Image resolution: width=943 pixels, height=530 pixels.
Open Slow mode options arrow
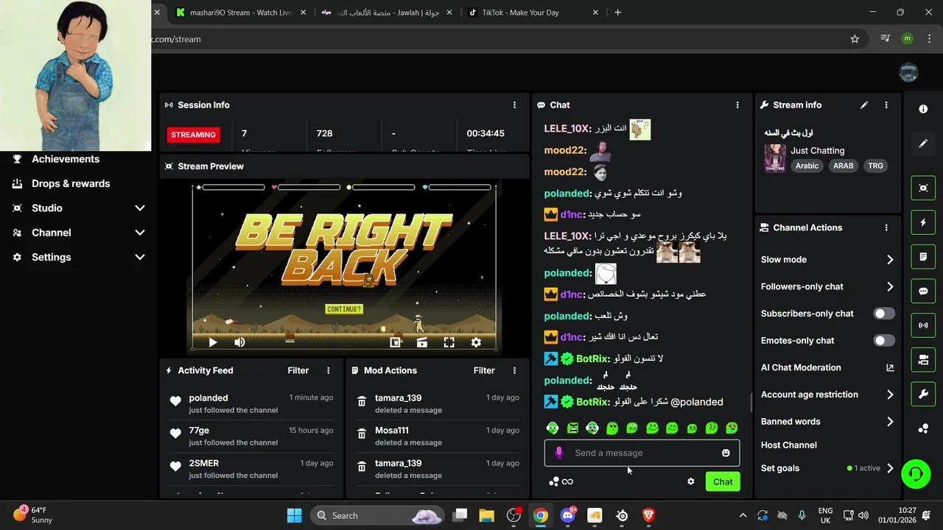[890, 260]
